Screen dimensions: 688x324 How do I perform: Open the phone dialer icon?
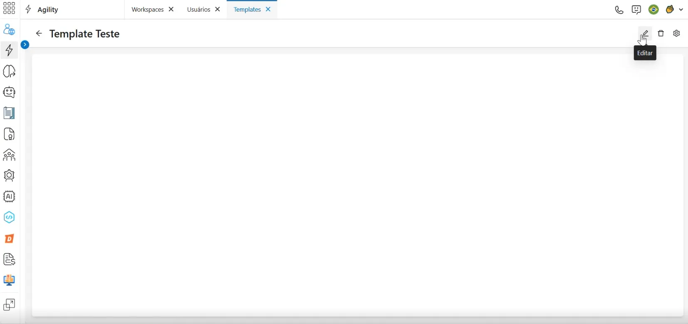619,10
